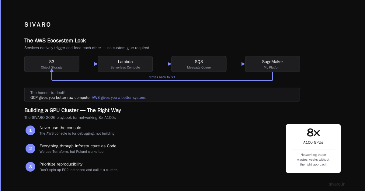
Task: Select the Lambda Serverless Compute box
Action: [x=125, y=64]
